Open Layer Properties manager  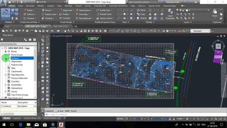click(170, 14)
